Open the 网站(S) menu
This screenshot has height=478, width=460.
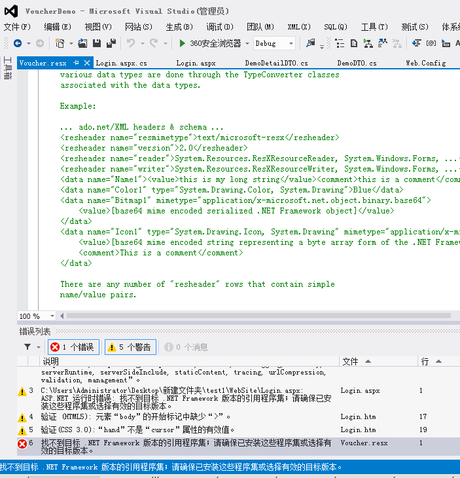(139, 27)
